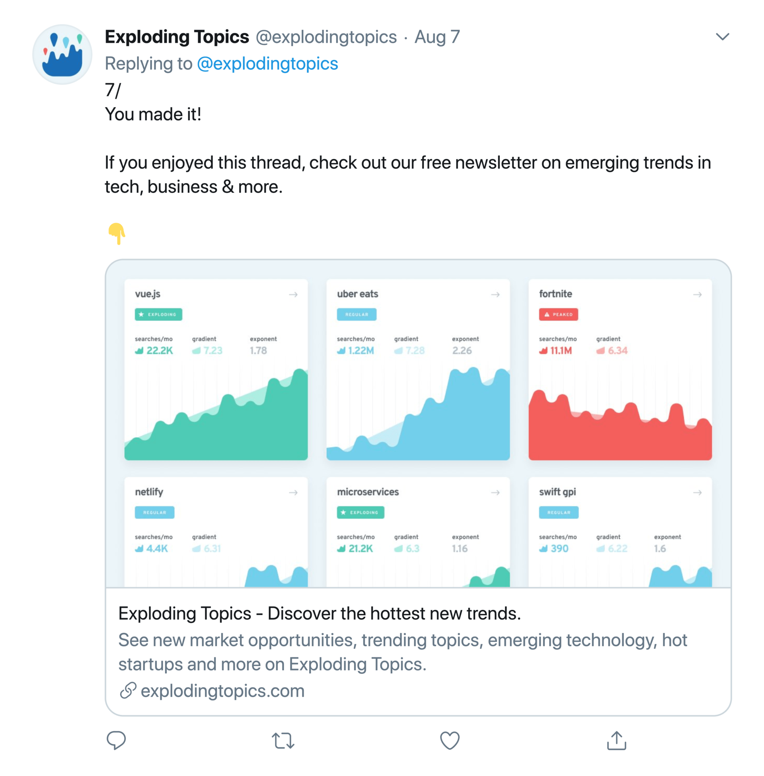Screen dimensions: 764x776
Task: Click the red fortnite trend chart
Action: (x=620, y=429)
